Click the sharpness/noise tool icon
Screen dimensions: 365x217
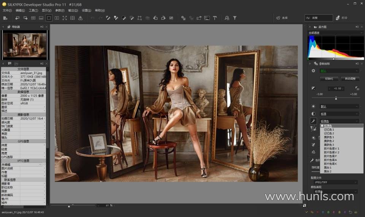[313, 128]
